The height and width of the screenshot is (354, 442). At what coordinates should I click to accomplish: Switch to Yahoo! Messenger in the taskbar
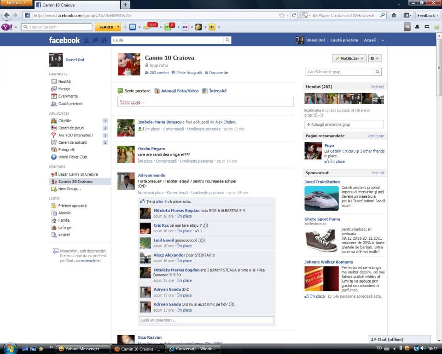click(x=82, y=349)
